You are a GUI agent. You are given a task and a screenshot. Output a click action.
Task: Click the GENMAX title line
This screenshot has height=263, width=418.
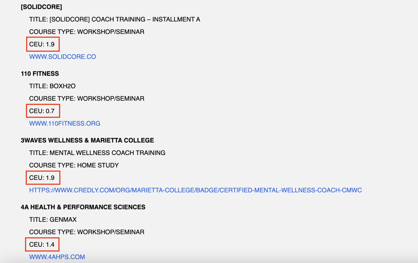click(52, 220)
